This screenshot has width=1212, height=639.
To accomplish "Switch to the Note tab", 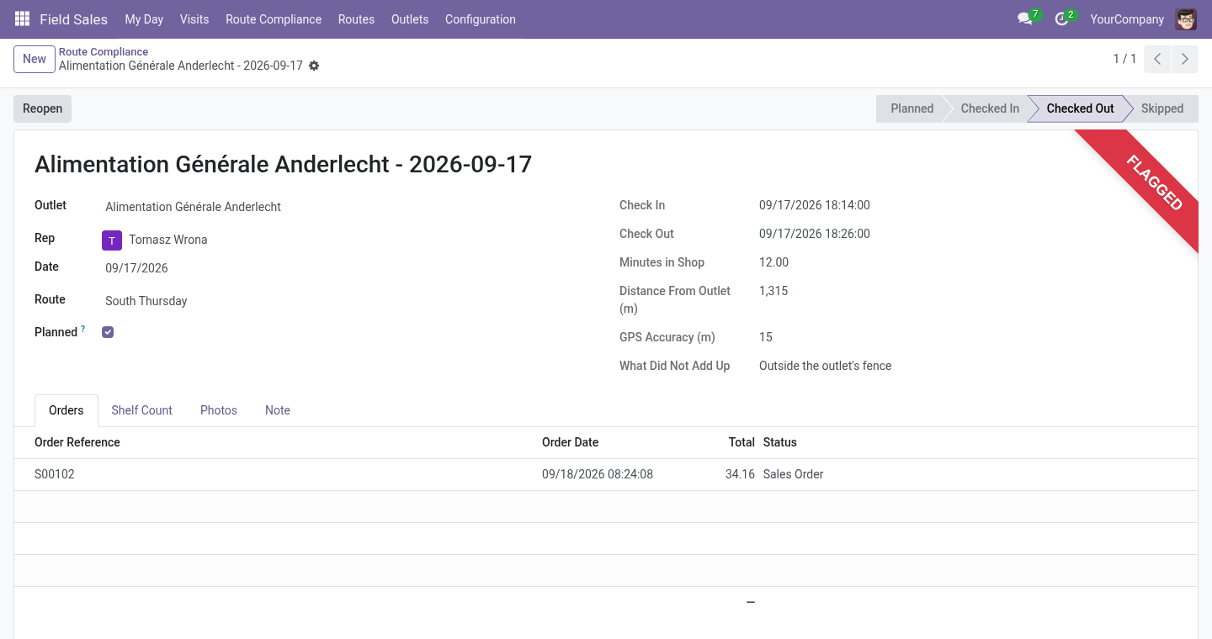I will click(x=278, y=410).
